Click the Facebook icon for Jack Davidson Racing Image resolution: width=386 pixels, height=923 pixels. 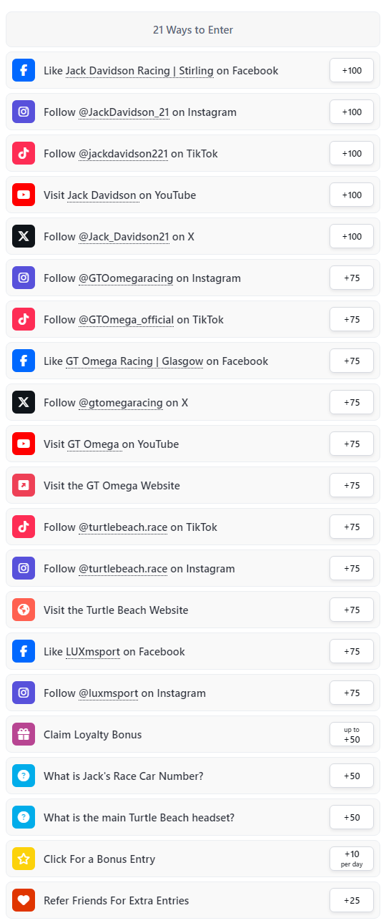click(24, 71)
